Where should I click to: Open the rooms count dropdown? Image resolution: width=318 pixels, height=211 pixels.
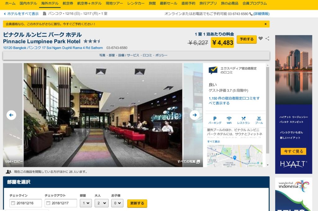[x=86, y=203]
